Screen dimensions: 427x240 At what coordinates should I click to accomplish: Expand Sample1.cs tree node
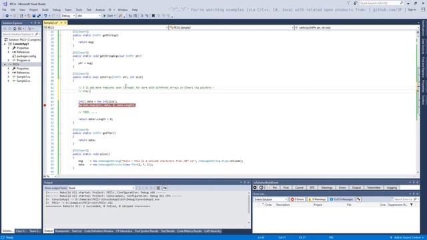[9, 77]
